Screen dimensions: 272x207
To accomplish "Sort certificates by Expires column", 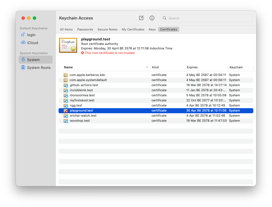I will (192, 67).
